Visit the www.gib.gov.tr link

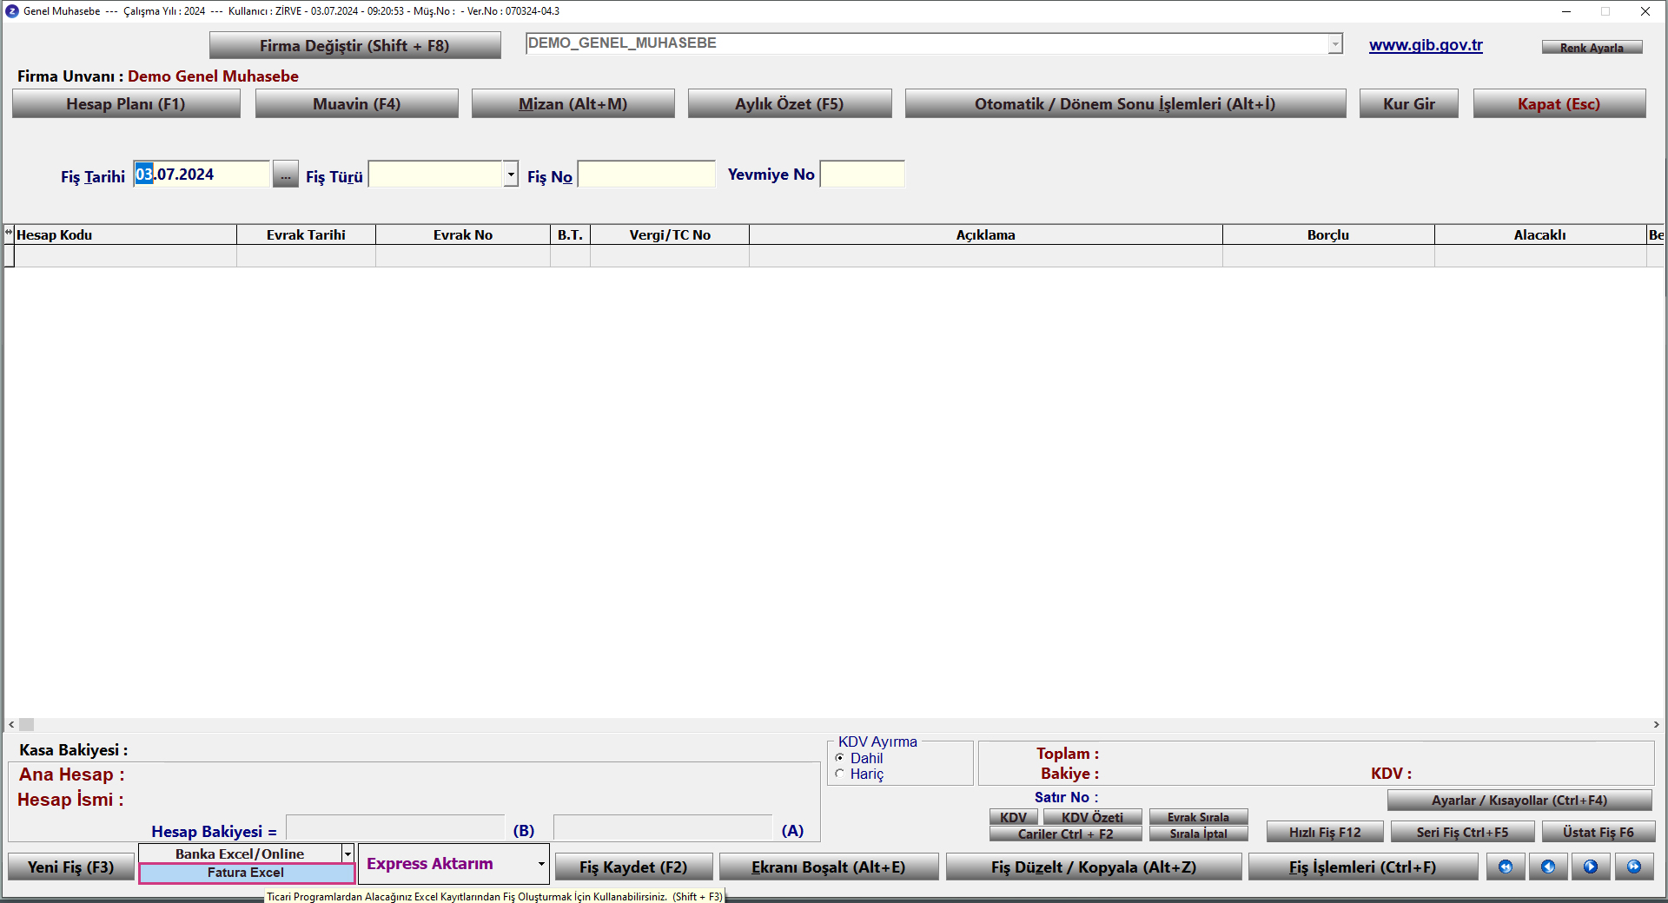point(1426,45)
